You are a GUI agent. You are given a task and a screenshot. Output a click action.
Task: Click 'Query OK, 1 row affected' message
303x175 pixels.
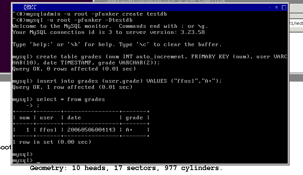(73, 87)
